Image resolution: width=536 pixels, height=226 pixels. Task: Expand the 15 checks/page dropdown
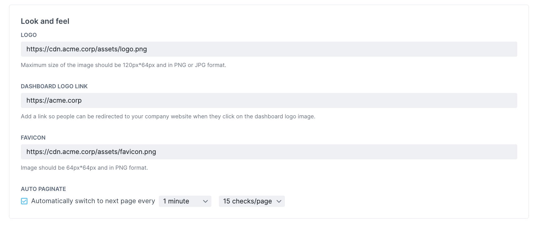pyautogui.click(x=251, y=201)
